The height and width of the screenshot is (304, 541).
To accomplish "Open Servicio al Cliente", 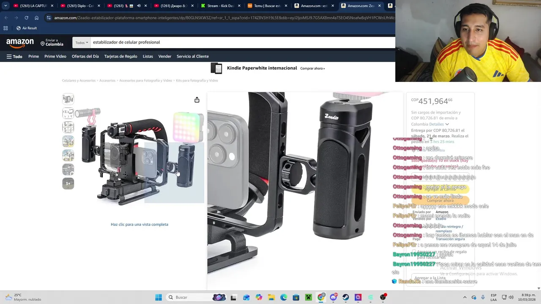I will [193, 56].
